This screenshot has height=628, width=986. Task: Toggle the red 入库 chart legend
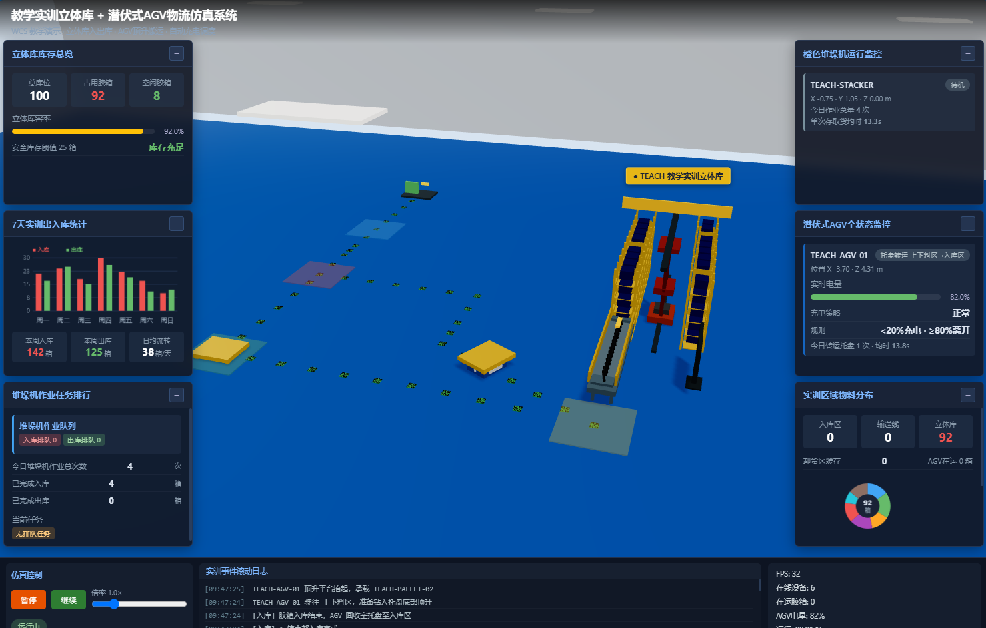(41, 250)
